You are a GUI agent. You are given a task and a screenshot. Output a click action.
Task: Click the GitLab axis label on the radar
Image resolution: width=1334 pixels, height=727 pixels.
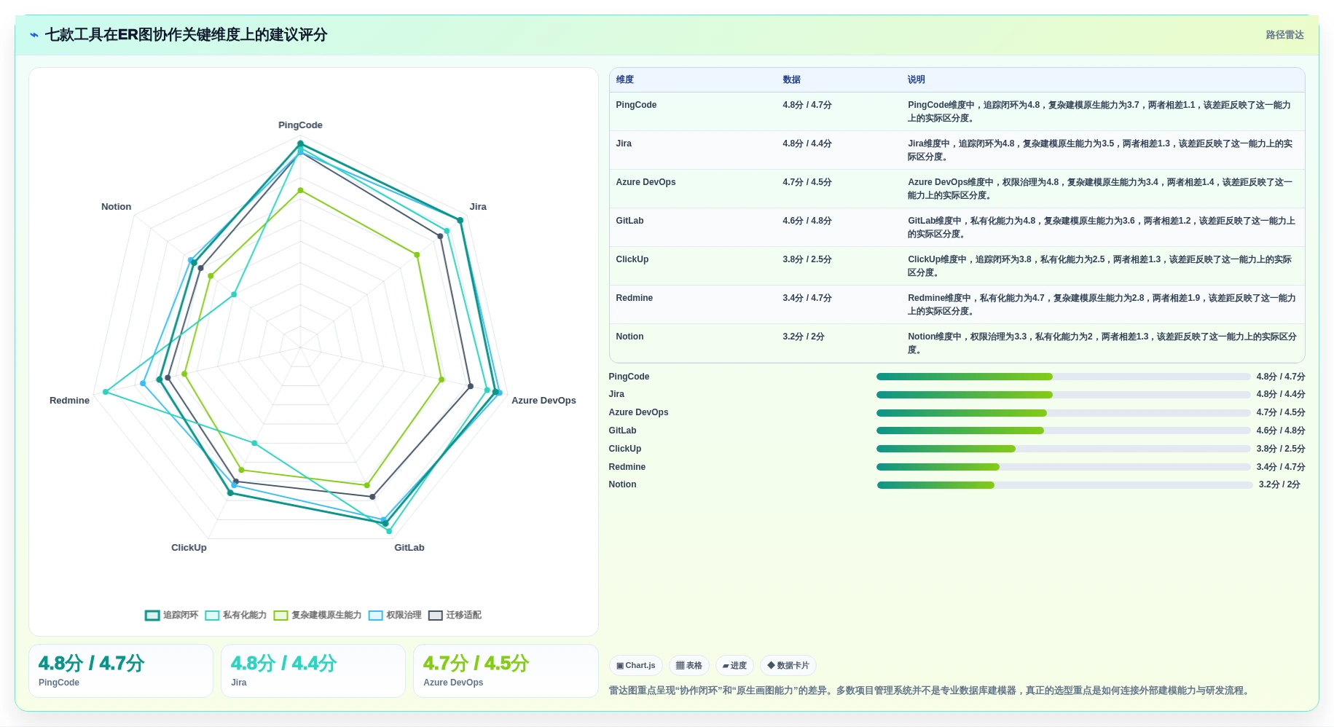[409, 548]
